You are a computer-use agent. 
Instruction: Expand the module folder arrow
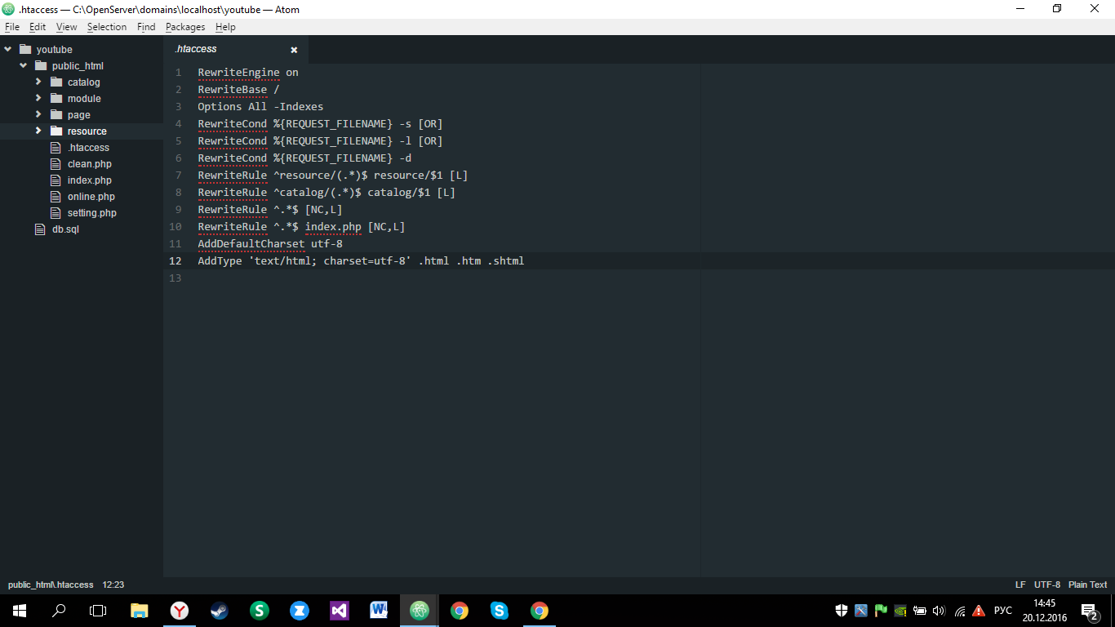click(x=38, y=98)
